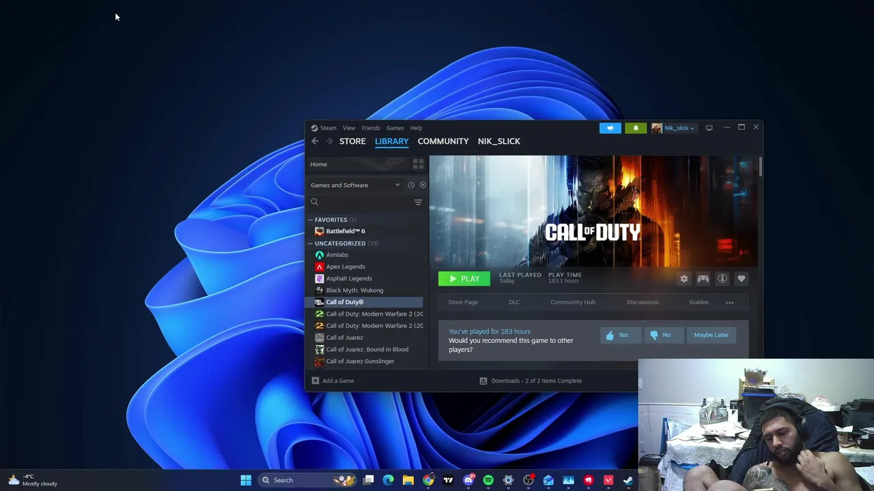
Task: Click Downloads 2 of 2 Items Complete
Action: (x=537, y=381)
